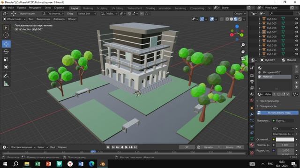The image size is (300, 168).
Task: Open the Tool properties tab icon
Action: tap(252, 68)
